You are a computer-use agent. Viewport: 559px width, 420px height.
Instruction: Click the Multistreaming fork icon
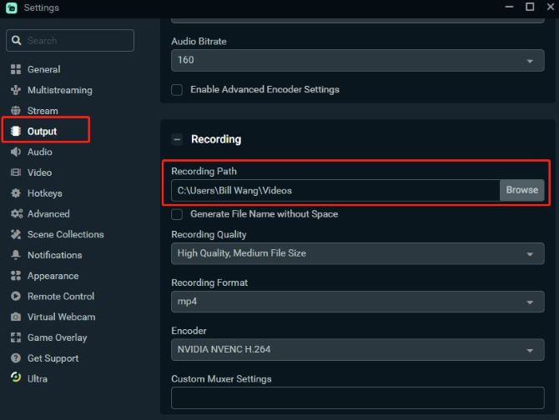(16, 90)
